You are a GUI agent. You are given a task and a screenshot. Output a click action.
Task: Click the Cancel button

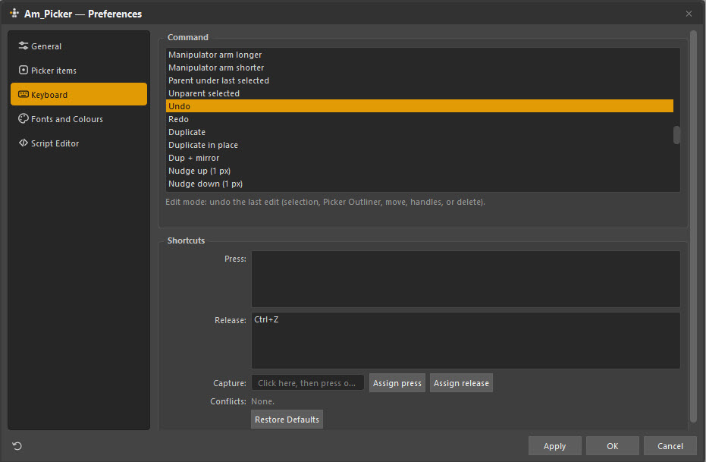[x=670, y=446]
